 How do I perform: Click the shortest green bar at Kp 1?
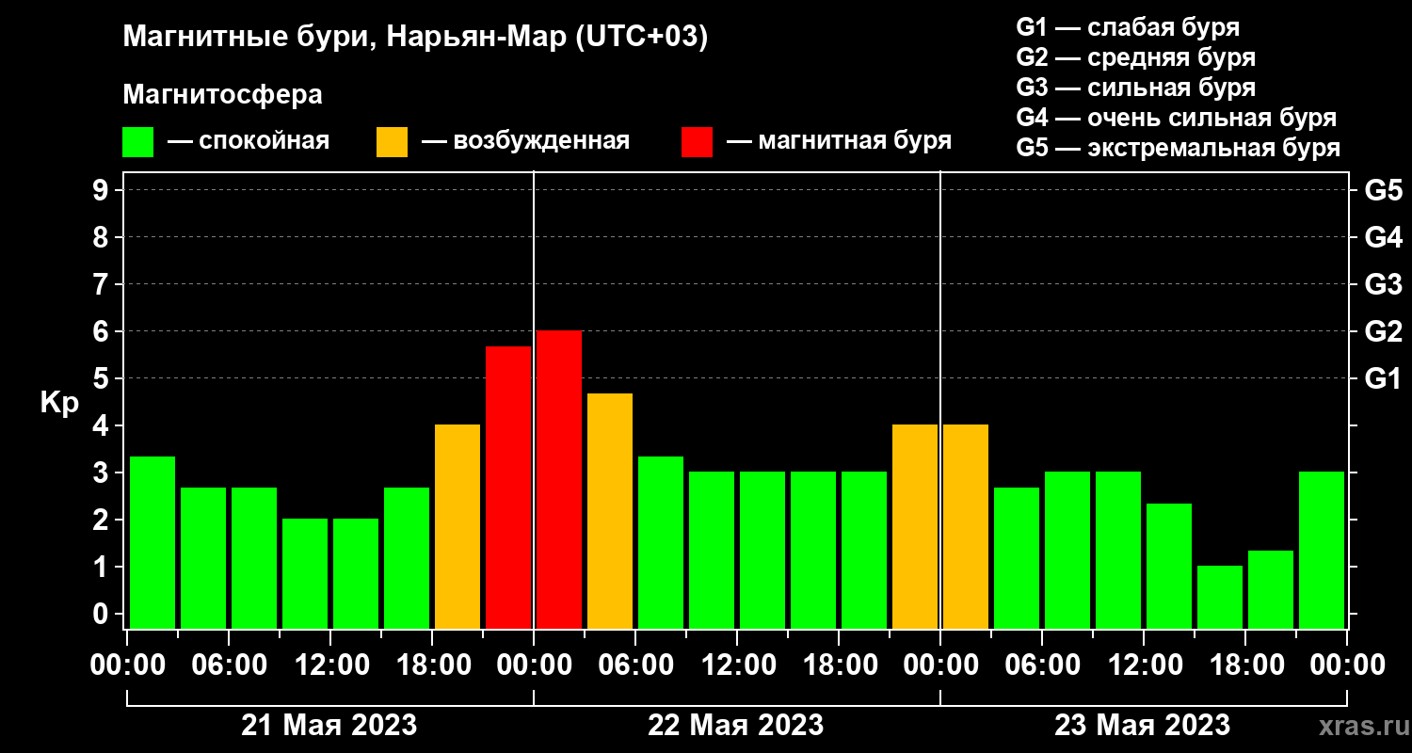1220,597
